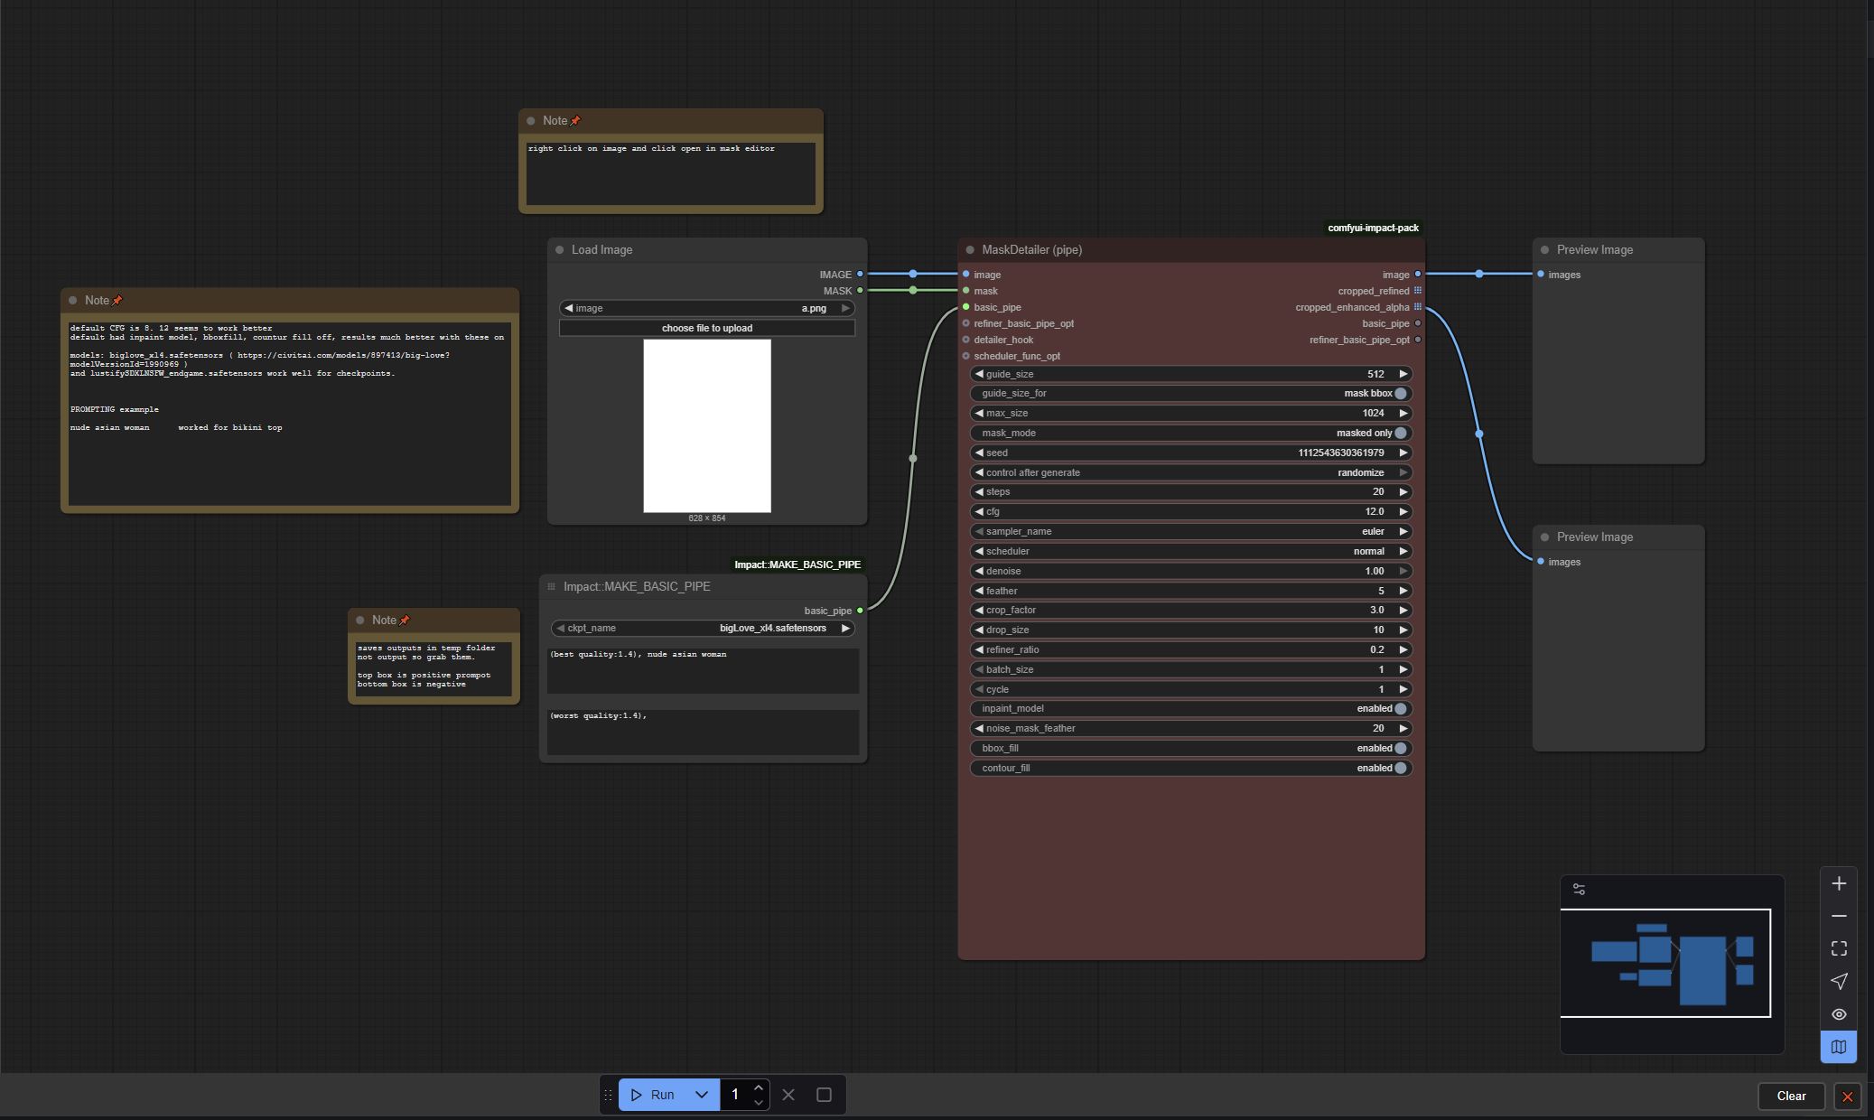Screen dimensions: 1874x1120
Task: Toggle the minimap icon button
Action: pos(1839,1047)
